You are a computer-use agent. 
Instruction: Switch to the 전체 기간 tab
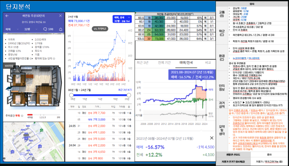[x=164, y=62]
